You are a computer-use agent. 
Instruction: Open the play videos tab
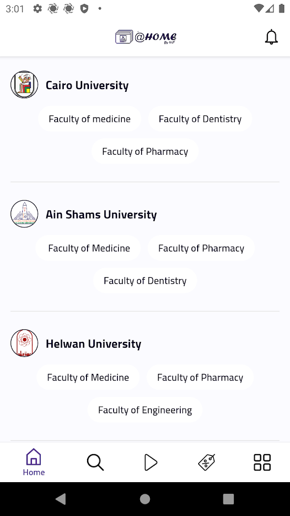[x=151, y=462]
